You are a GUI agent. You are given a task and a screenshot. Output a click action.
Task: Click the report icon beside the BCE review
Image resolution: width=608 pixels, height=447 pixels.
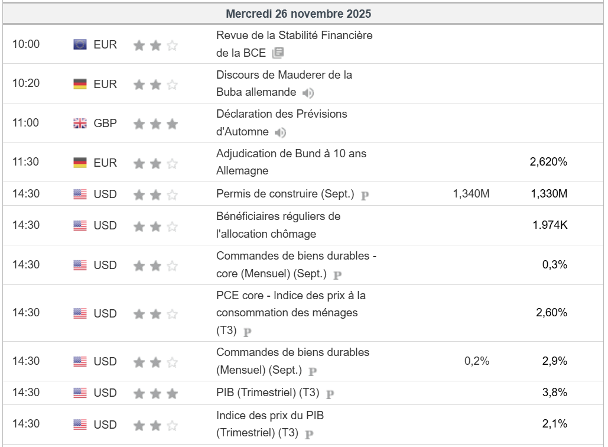278,53
